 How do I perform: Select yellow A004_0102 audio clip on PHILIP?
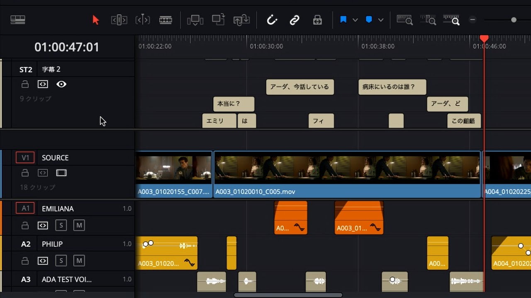(511, 253)
